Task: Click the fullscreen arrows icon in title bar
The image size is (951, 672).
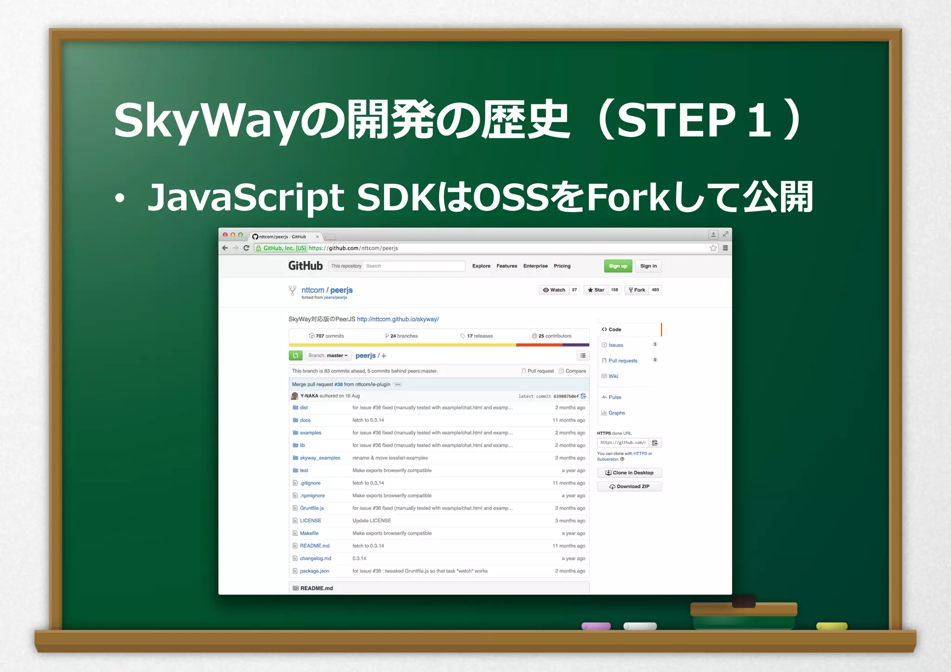Action: [725, 235]
